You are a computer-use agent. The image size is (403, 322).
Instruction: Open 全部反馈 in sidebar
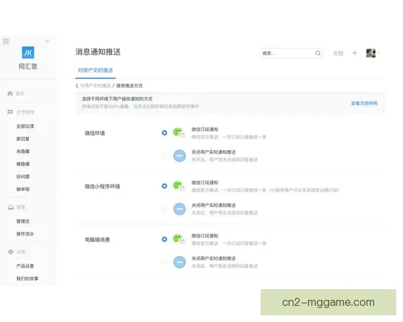(x=26, y=126)
